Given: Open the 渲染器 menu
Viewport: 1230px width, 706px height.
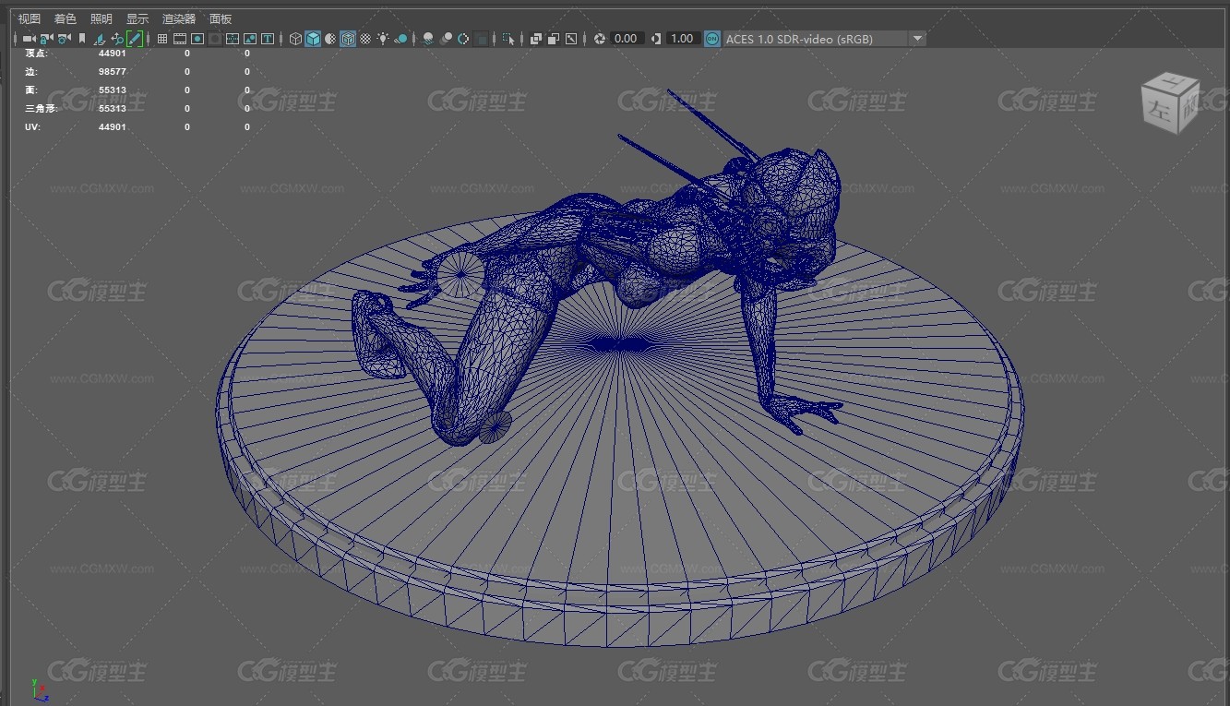Looking at the screenshot, I should pos(179,18).
